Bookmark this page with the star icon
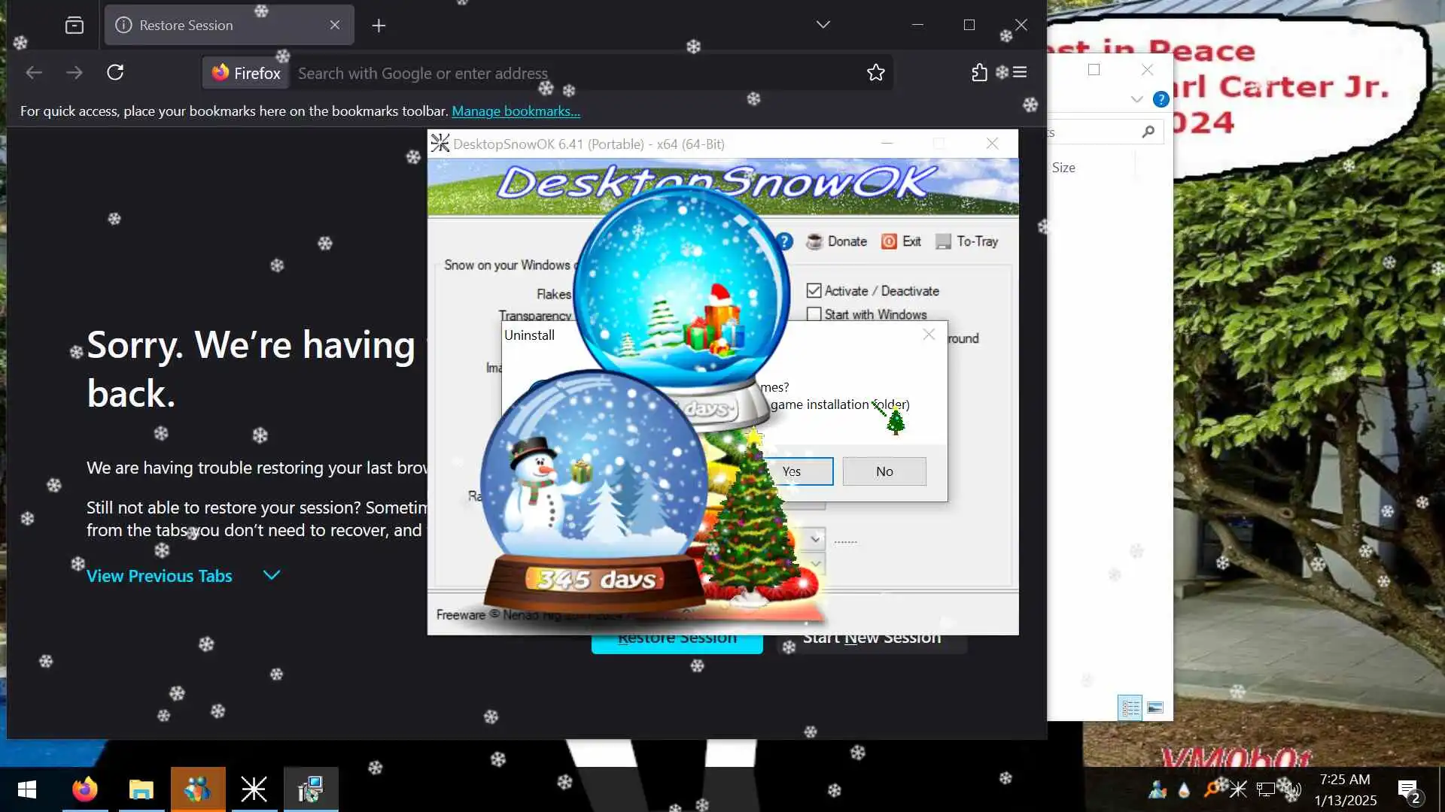Image resolution: width=1445 pixels, height=812 pixels. click(x=875, y=73)
